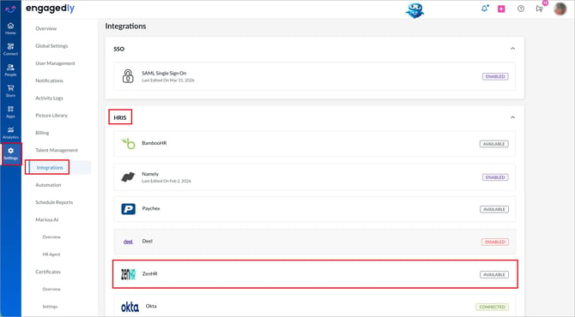The height and width of the screenshot is (317, 575).
Task: Click the engagedly wordmark logo
Action: (50, 9)
